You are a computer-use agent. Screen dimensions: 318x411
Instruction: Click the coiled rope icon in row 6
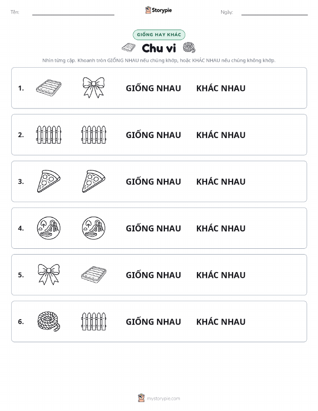pos(49,321)
